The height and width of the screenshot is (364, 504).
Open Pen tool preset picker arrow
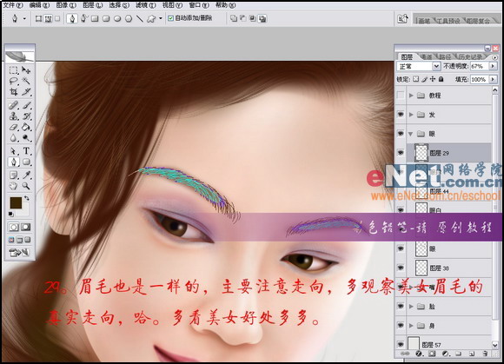click(x=24, y=18)
